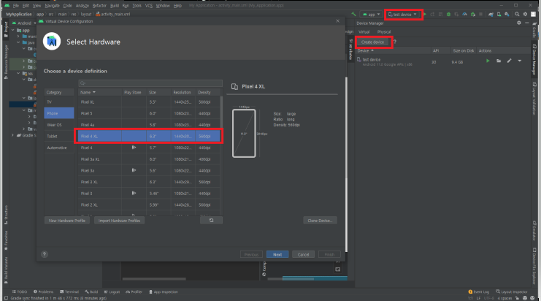Hide Device Manager panel with minimize dash
Screen dimensions: 541x301
point(527,23)
